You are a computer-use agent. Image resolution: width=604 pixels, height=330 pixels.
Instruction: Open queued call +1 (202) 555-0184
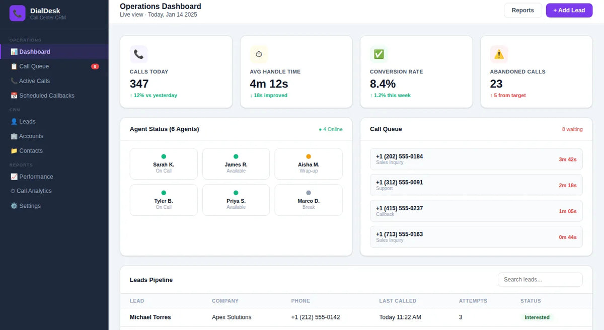[x=476, y=159]
